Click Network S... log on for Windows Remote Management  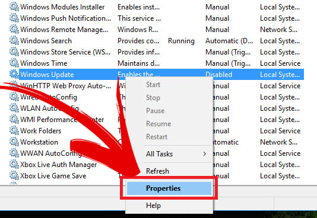click(279, 30)
